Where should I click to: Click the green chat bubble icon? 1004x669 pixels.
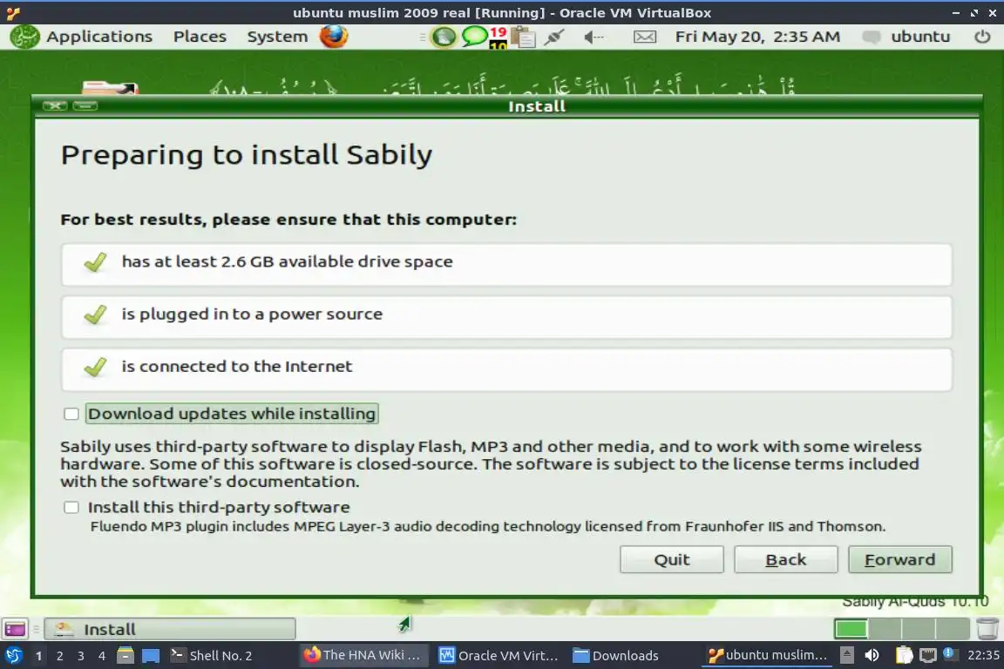474,35
